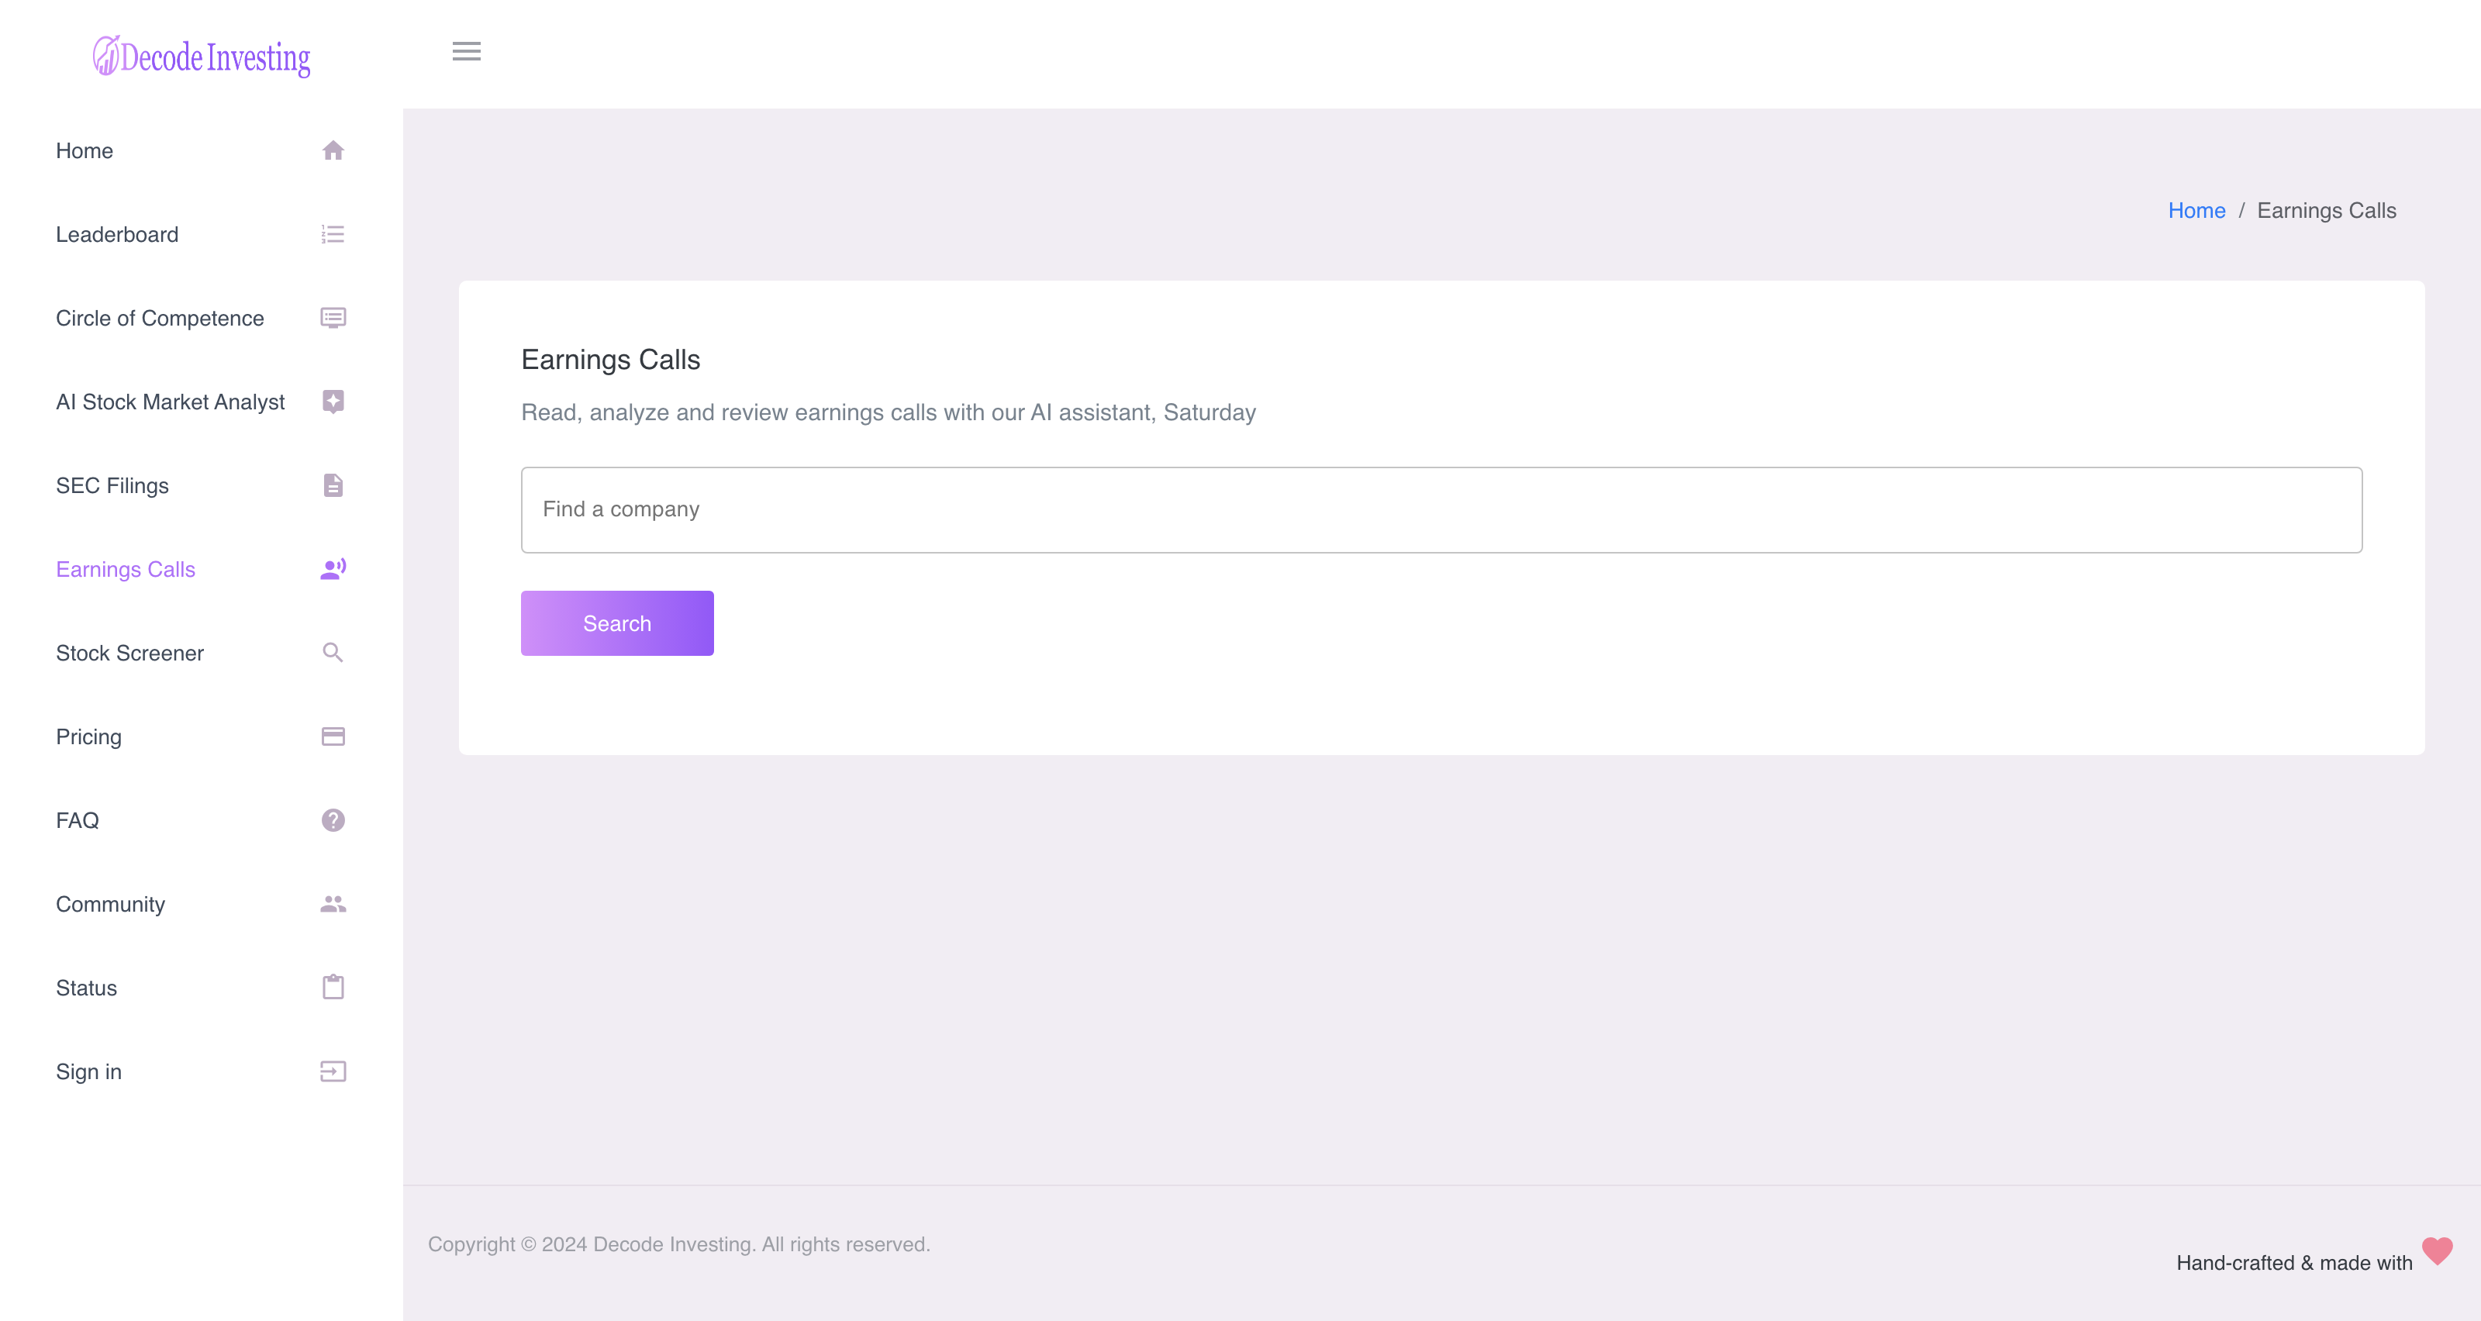Click the Earnings Calls card heading
The width and height of the screenshot is (2481, 1321).
click(611, 360)
